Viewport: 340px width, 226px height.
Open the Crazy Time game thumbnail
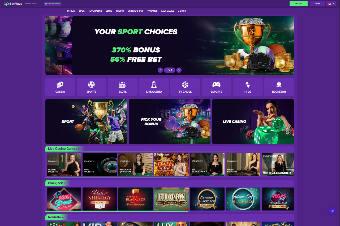tap(171, 165)
